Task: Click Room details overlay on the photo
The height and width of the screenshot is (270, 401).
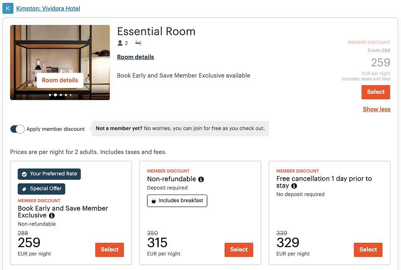Action: pos(60,80)
